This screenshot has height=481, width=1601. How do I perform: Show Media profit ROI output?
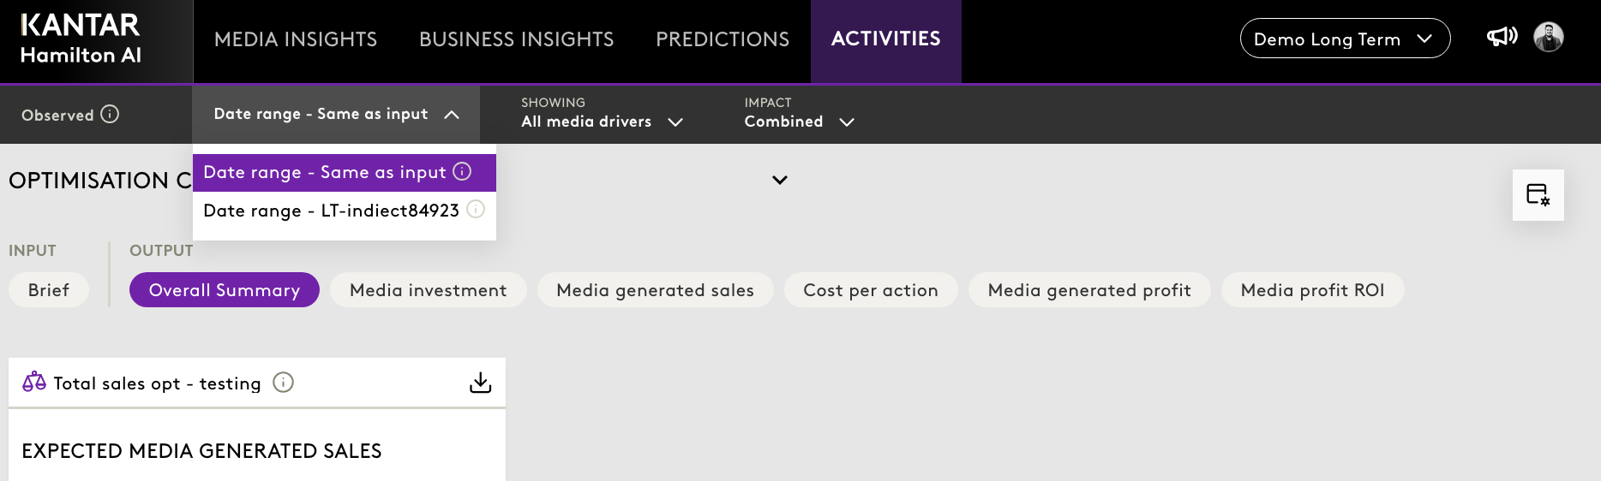point(1311,290)
